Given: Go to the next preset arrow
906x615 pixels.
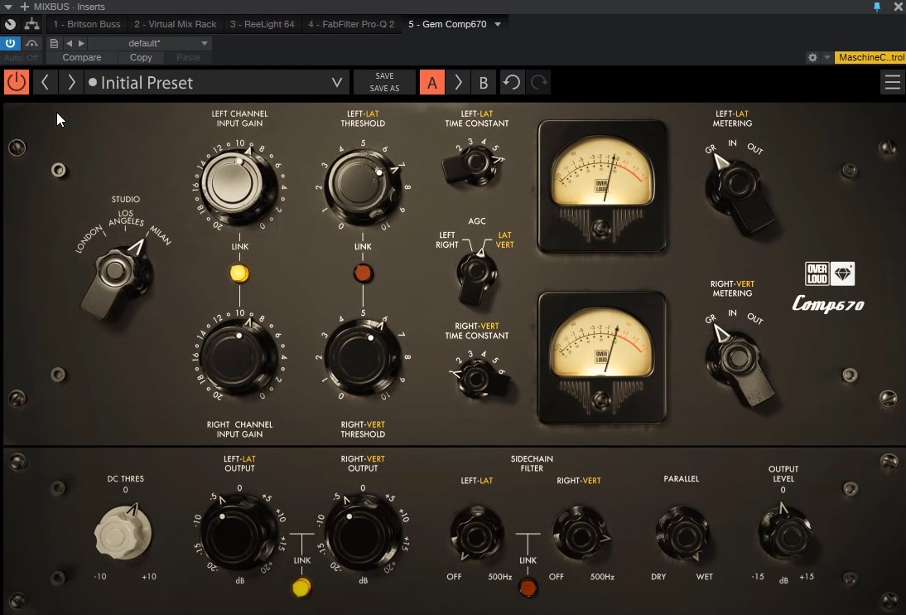Looking at the screenshot, I should tap(72, 82).
